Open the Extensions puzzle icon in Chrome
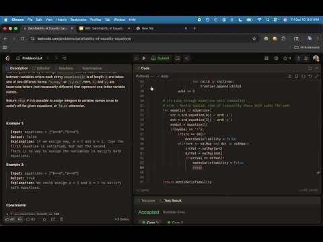The width and height of the screenshot is (323, 242). coord(283,39)
